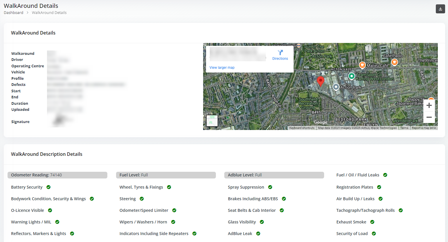Viewport: 448px width, 242px height.
Task: Open the map Terms link
Action: coord(404,128)
